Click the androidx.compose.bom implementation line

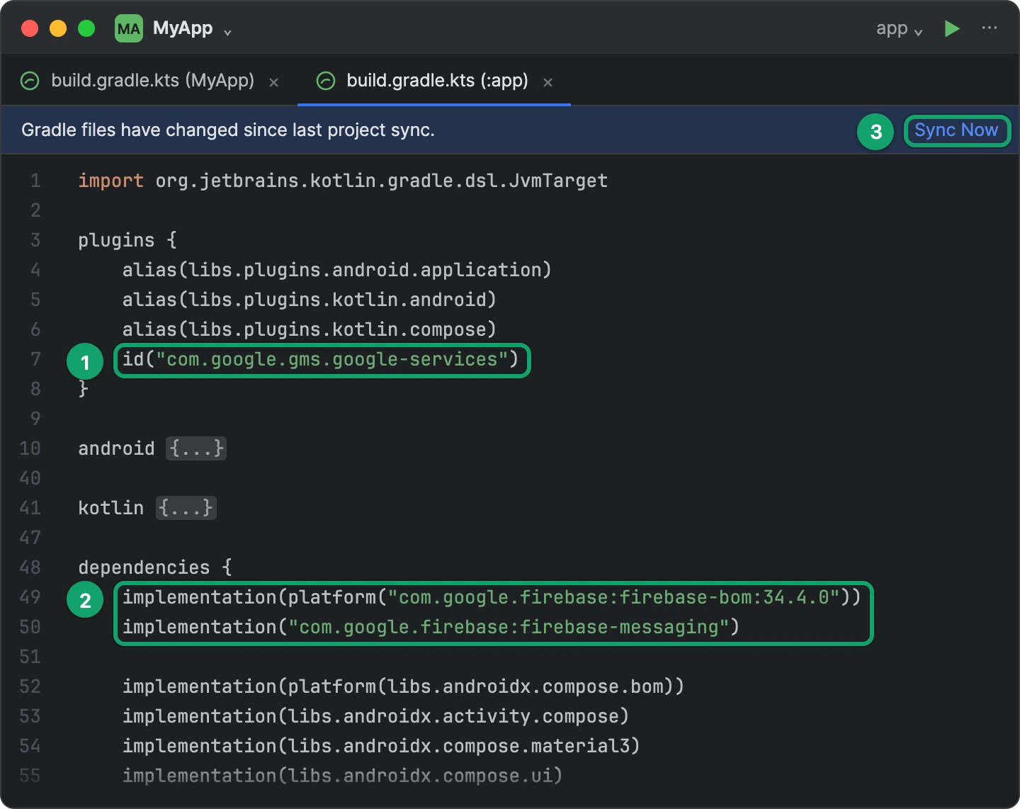point(403,686)
